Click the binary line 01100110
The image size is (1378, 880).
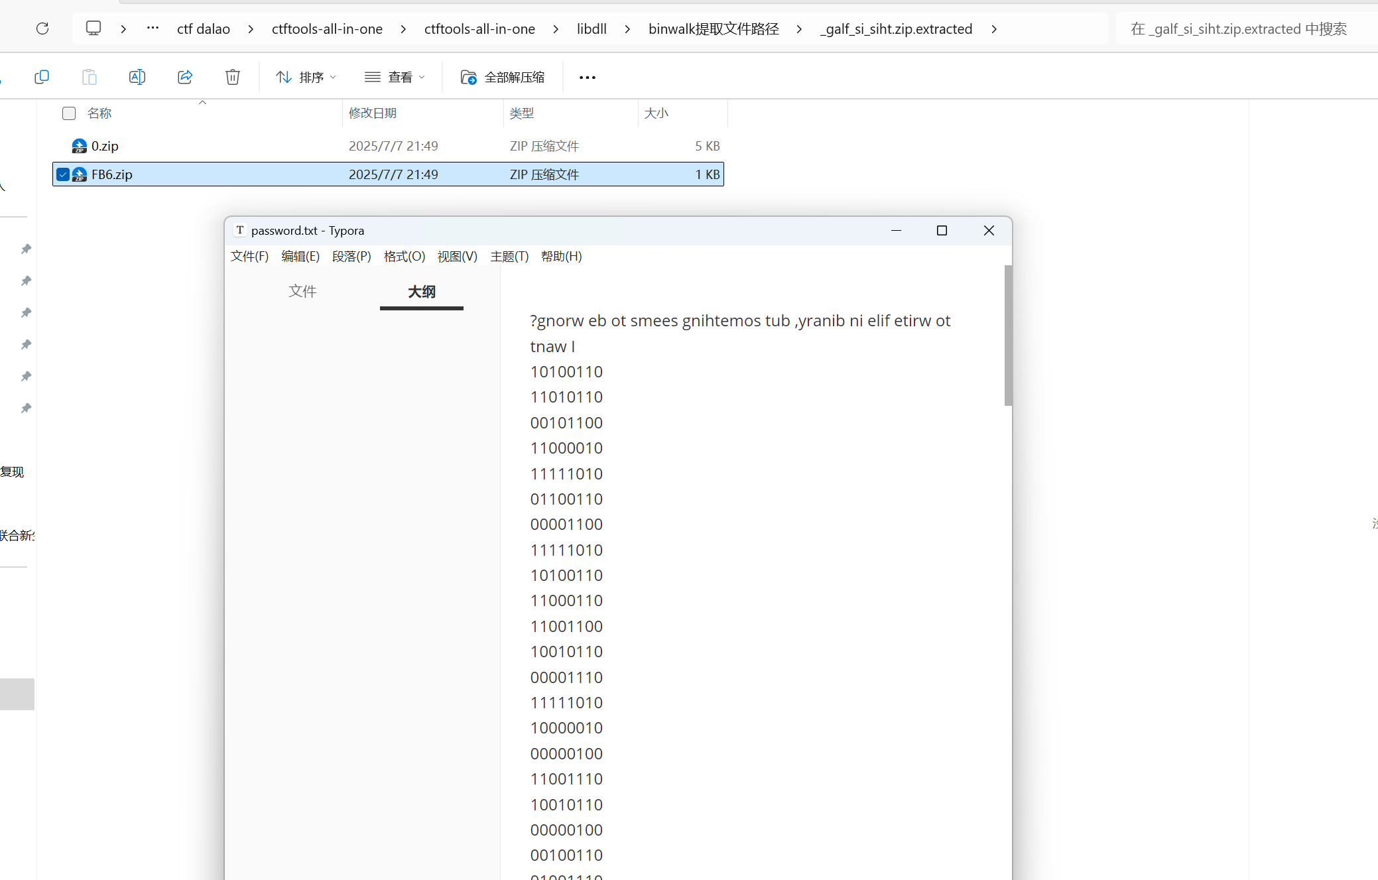coord(566,499)
